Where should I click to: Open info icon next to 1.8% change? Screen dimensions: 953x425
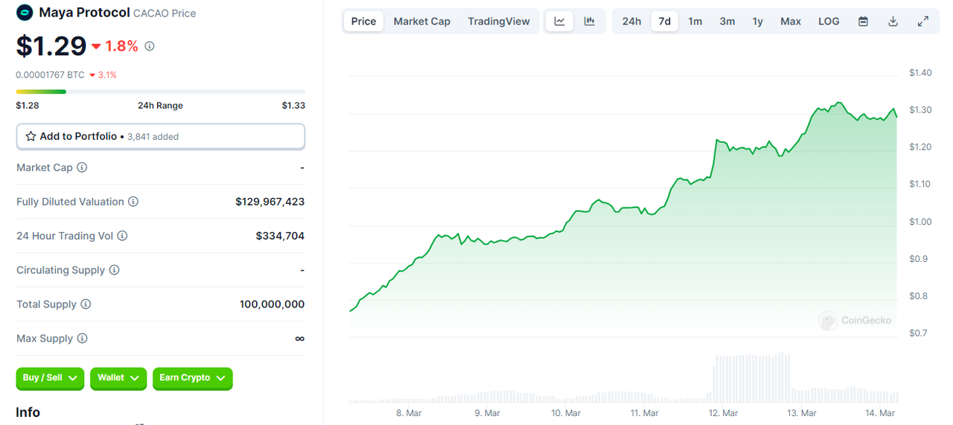150,46
